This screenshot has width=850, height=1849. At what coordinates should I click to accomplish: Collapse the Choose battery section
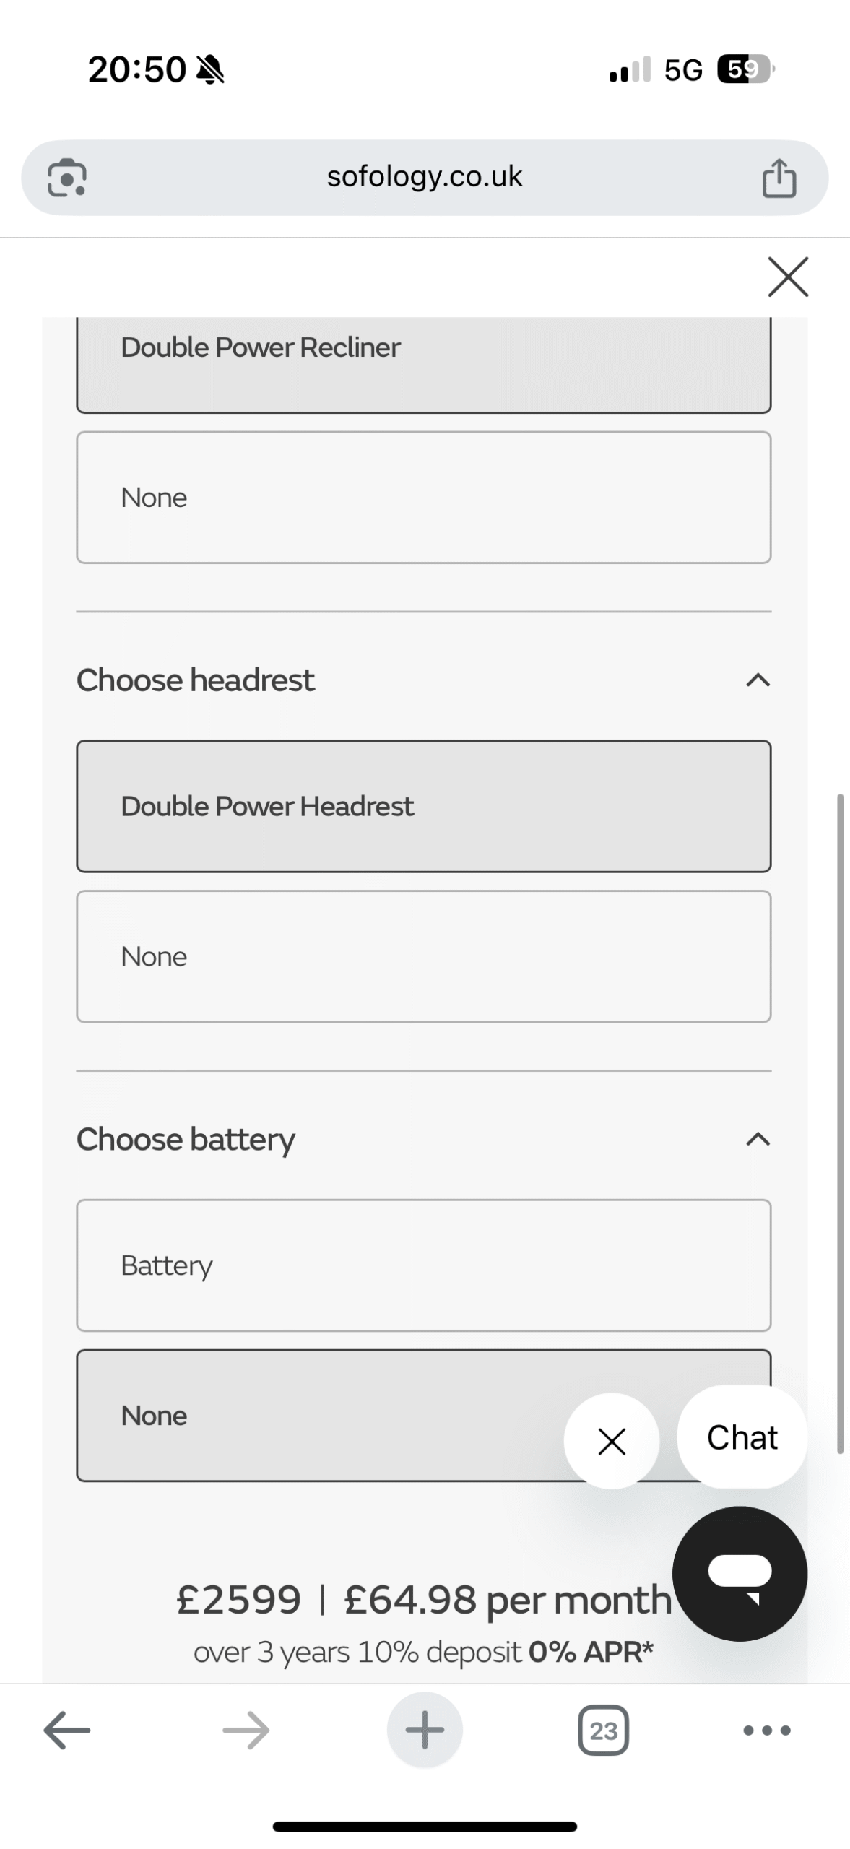click(758, 1140)
